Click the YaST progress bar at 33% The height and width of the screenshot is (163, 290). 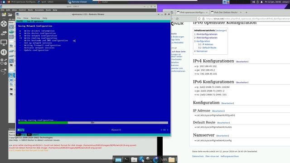point(93,123)
